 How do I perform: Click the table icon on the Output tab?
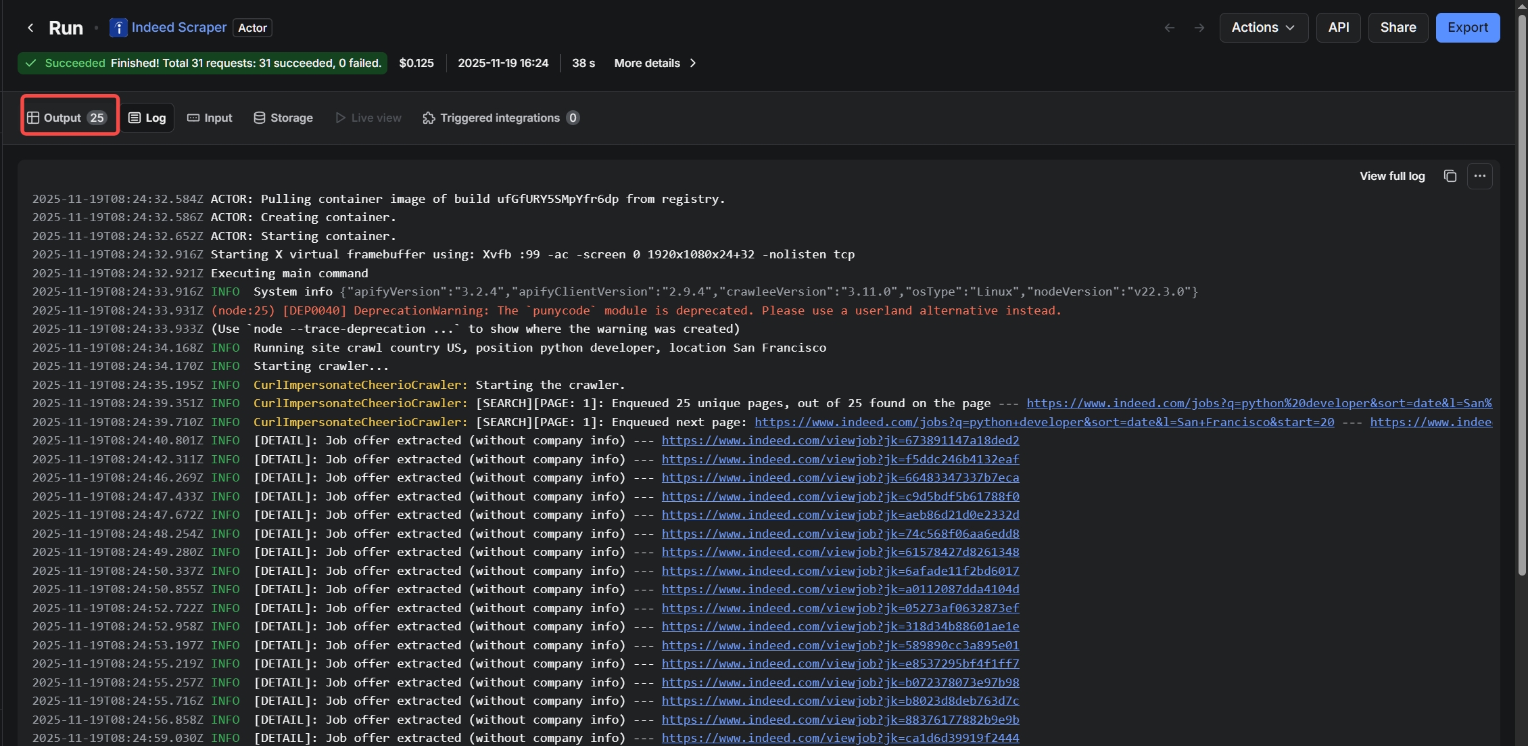[34, 117]
